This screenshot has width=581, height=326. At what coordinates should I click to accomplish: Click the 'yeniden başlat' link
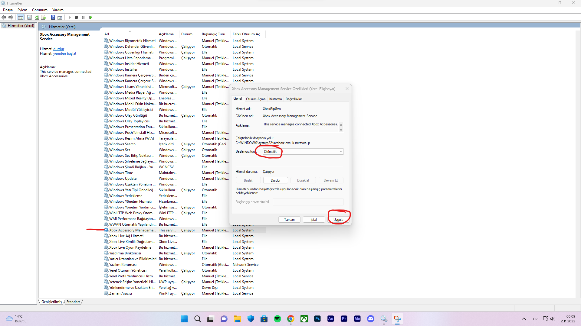[65, 53]
